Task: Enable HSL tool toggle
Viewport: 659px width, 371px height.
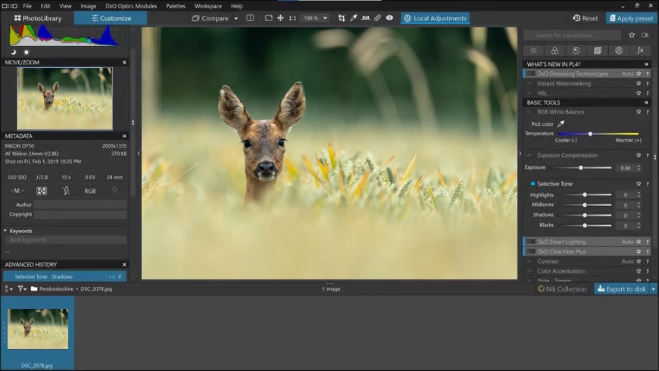Action: tap(531, 93)
